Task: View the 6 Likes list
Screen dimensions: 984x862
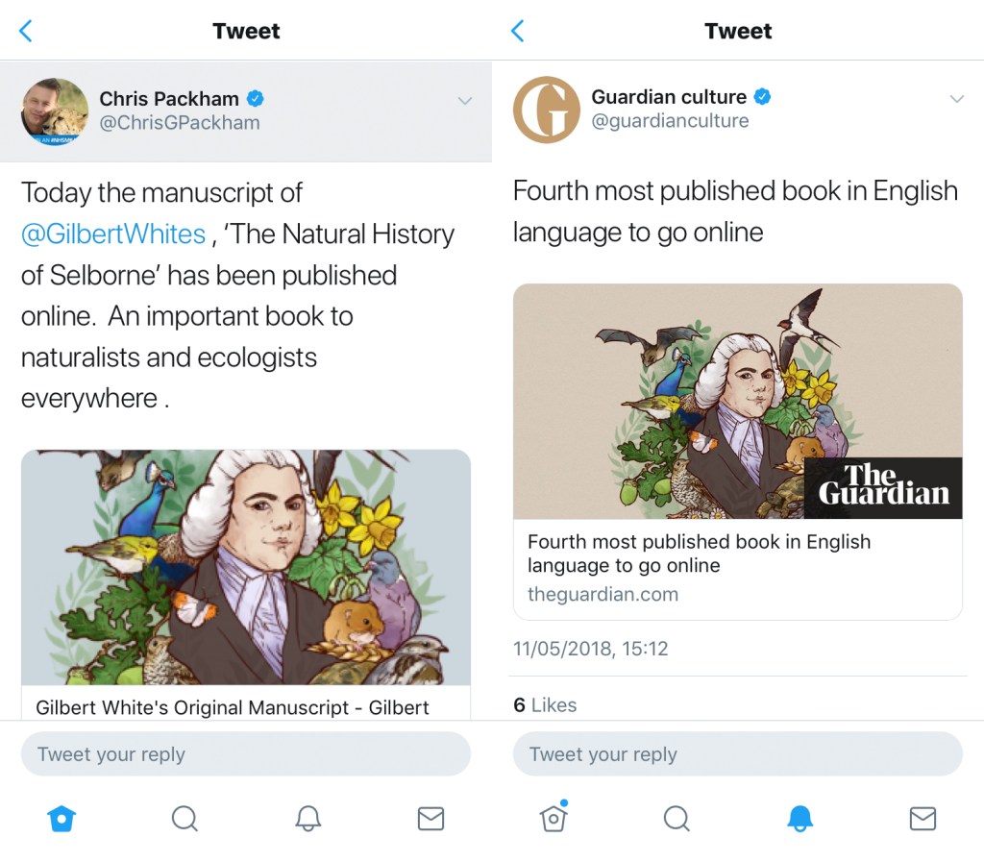Action: pyautogui.click(x=545, y=704)
